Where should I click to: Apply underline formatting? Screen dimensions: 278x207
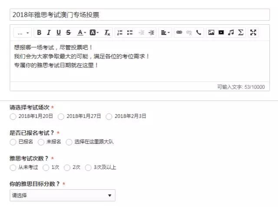59,32
